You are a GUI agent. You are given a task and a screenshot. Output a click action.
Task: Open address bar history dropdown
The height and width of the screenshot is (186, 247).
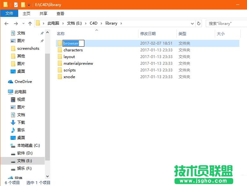tap(192, 24)
